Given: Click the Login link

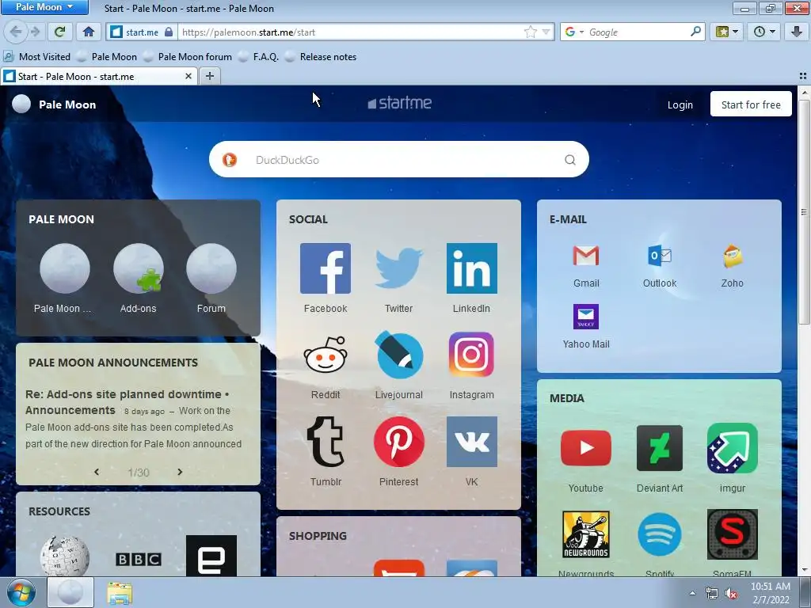Looking at the screenshot, I should coord(680,105).
